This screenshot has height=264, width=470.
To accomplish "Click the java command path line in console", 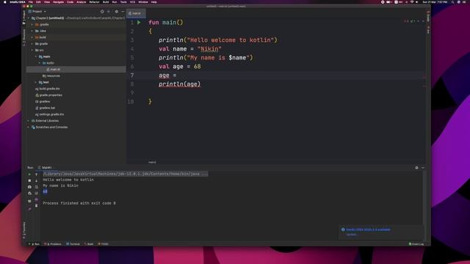I will [126, 174].
